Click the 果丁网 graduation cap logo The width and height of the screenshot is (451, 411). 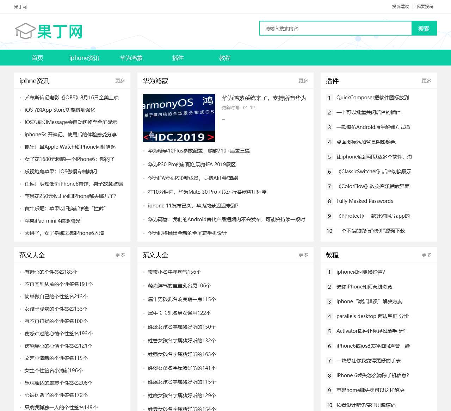[x=49, y=31]
